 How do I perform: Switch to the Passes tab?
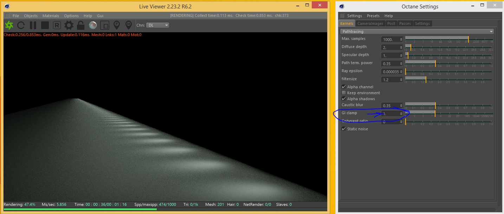point(405,23)
